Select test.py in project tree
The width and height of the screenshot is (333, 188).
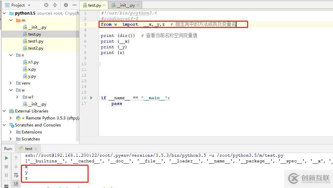(32, 34)
